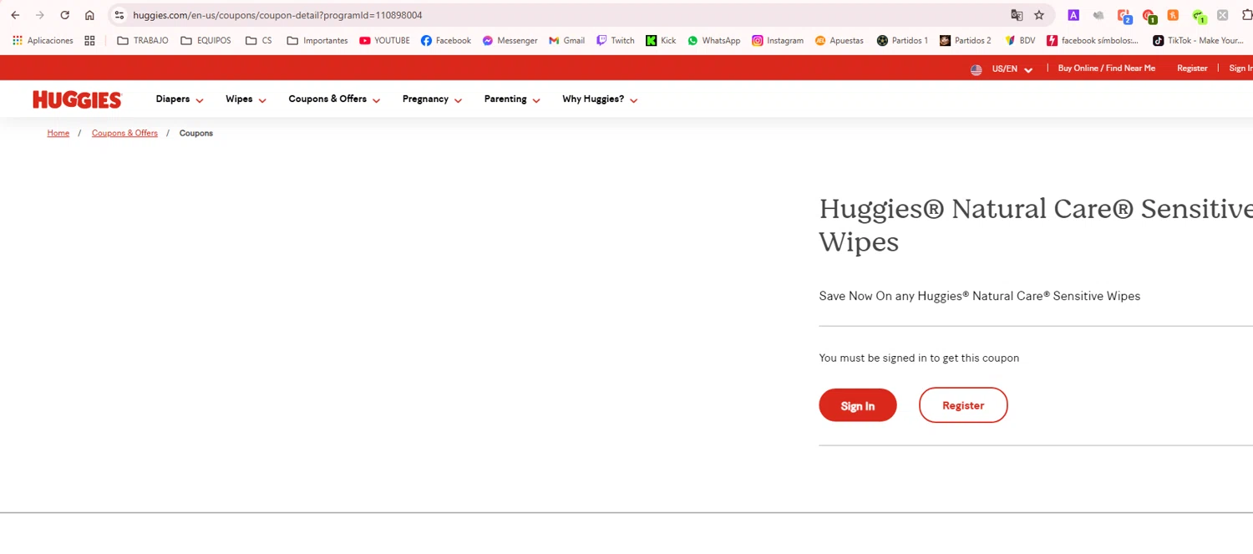Expand the Diapers menu

click(180, 99)
